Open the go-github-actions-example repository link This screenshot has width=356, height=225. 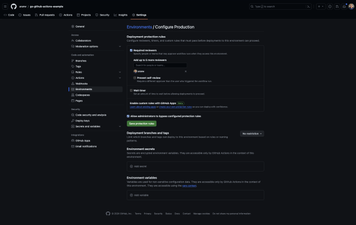point(46,6)
